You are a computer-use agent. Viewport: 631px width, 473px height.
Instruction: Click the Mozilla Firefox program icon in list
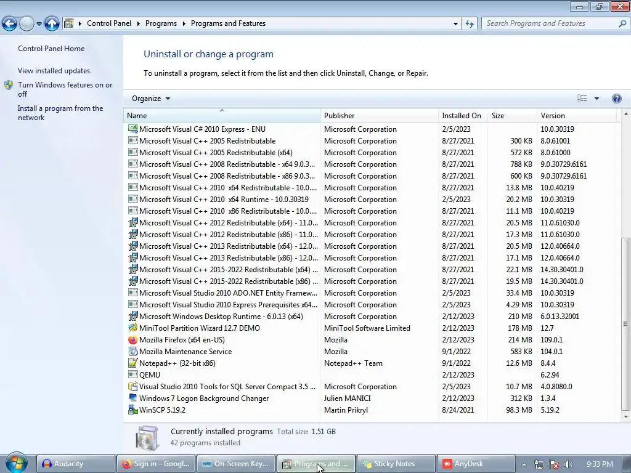tap(133, 340)
